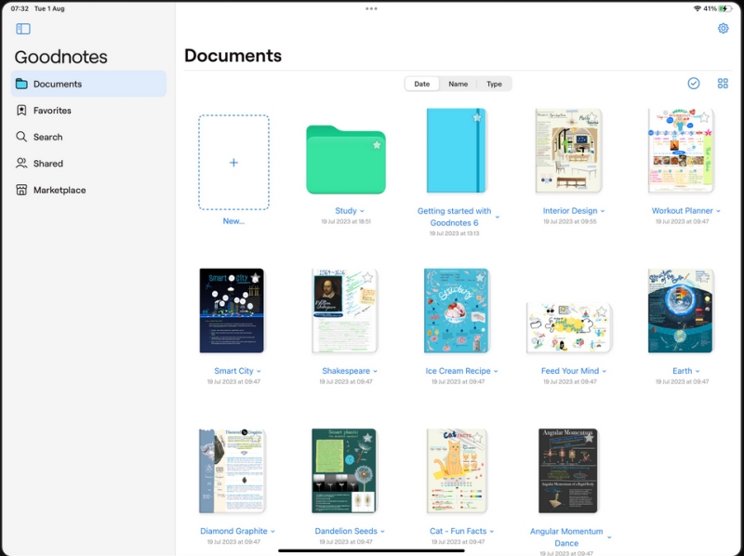This screenshot has height=556, width=744.
Task: Open Feed Your Mind options chevron
Action: tap(604, 372)
